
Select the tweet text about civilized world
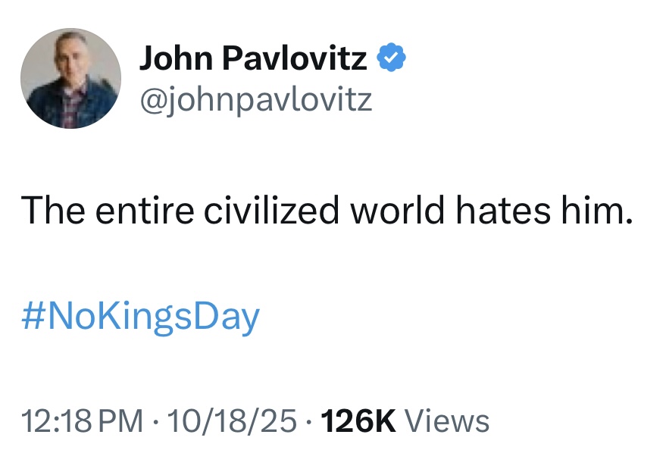(327, 210)
